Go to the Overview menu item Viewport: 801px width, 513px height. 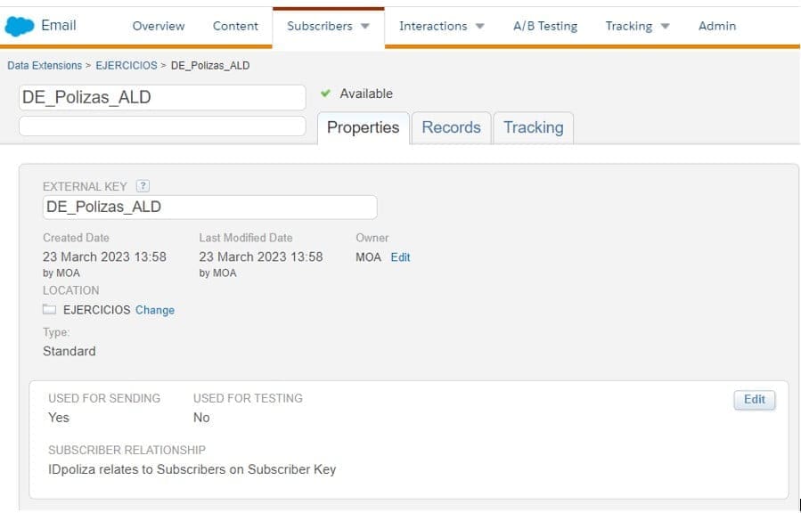coord(159,26)
